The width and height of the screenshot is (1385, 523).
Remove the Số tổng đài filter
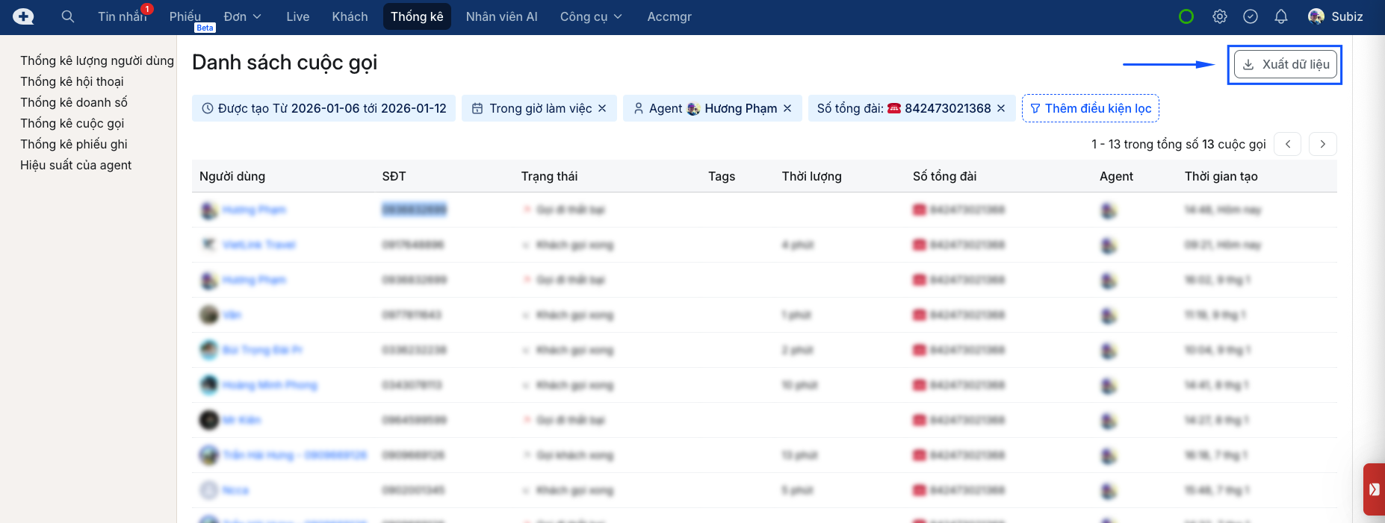[x=1001, y=108]
